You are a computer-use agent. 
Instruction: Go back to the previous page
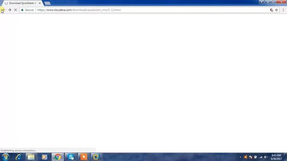tap(3, 10)
